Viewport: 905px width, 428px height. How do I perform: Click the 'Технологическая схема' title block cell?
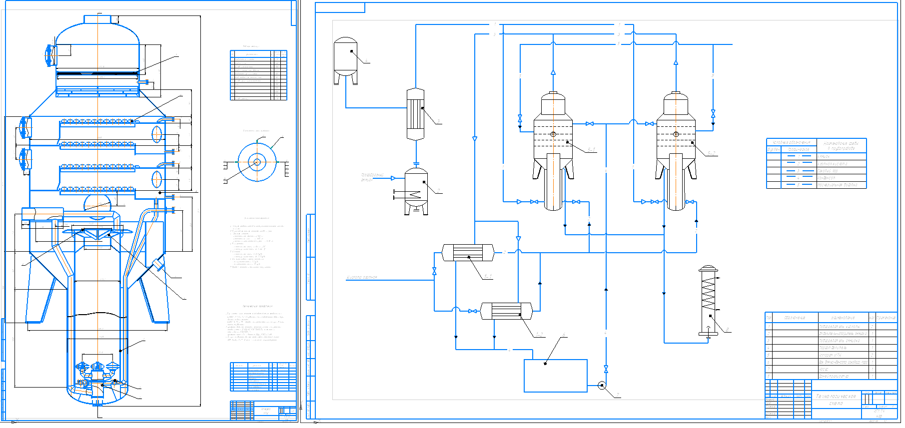(836, 400)
